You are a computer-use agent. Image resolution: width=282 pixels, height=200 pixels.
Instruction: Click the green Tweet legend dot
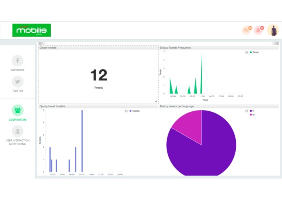[251, 52]
